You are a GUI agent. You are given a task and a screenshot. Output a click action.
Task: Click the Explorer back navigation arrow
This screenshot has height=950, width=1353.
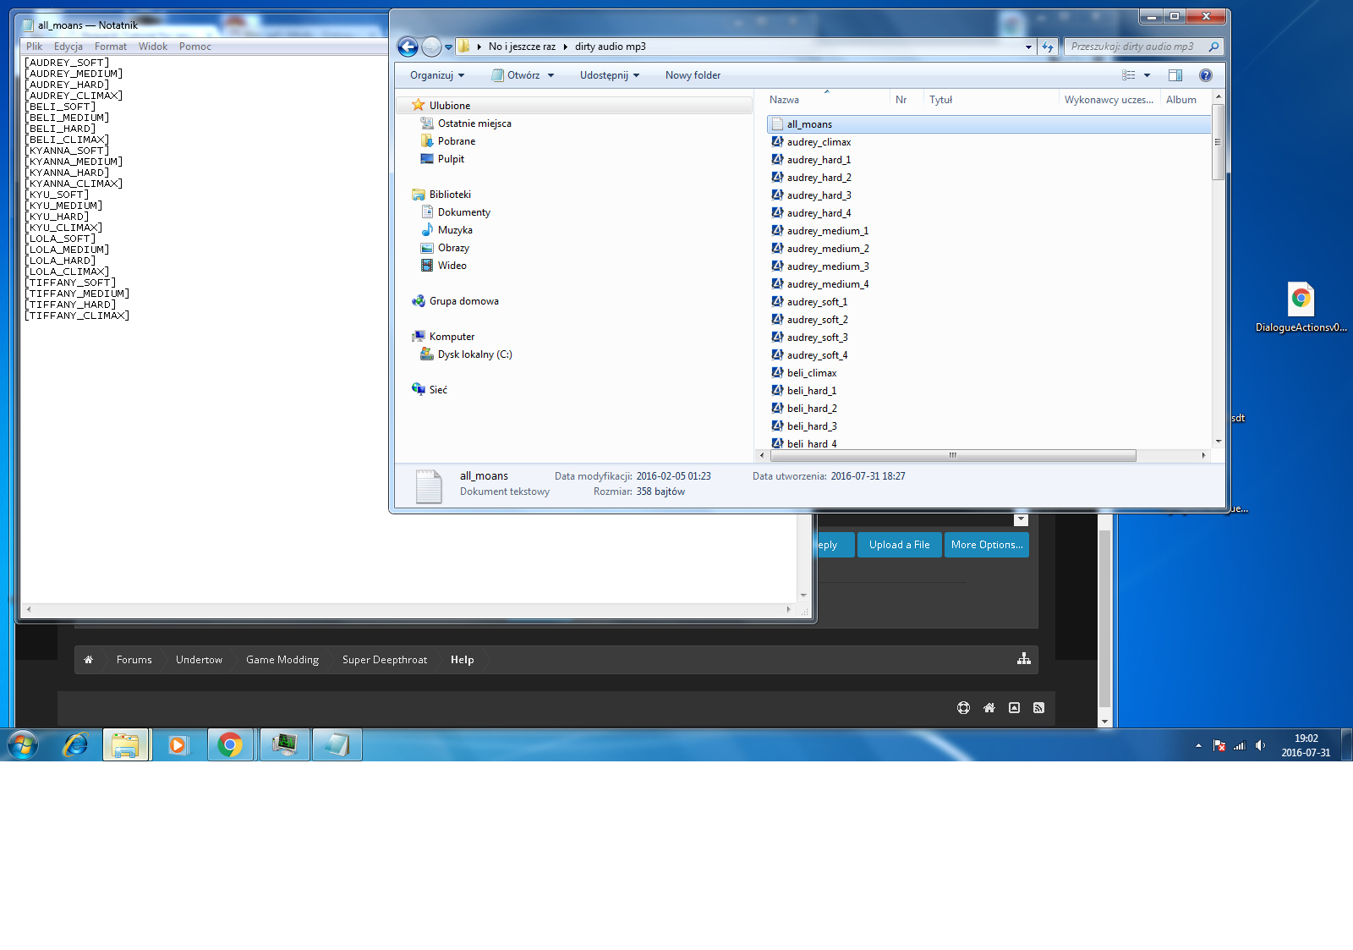pyautogui.click(x=408, y=47)
